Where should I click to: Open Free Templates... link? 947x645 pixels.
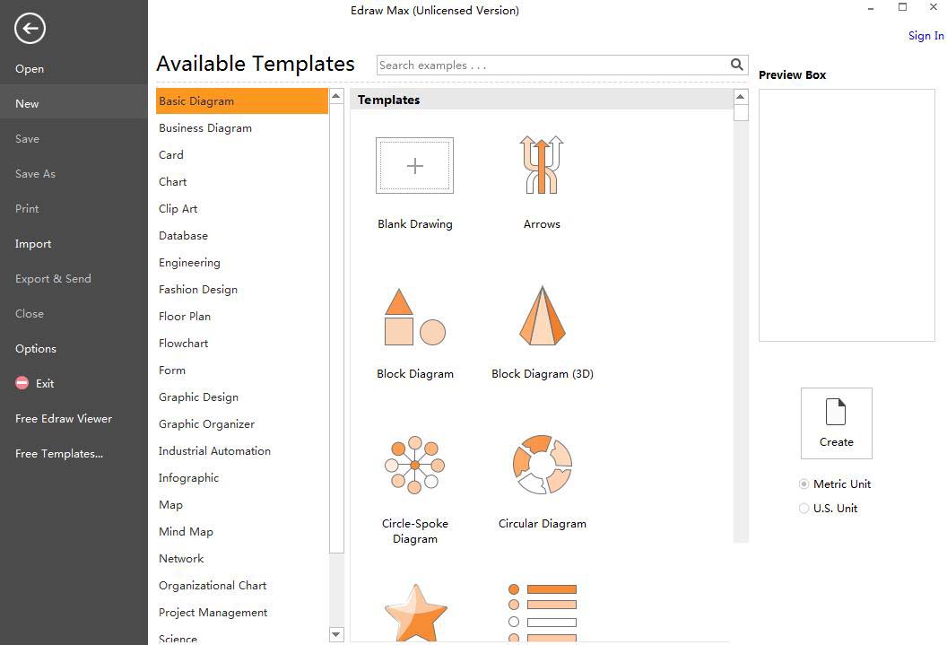coord(59,454)
